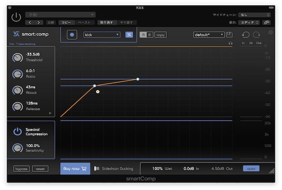Click the smart:comp logo button next to kick dropdown
Screen dimensions: 282x190
[129, 35]
